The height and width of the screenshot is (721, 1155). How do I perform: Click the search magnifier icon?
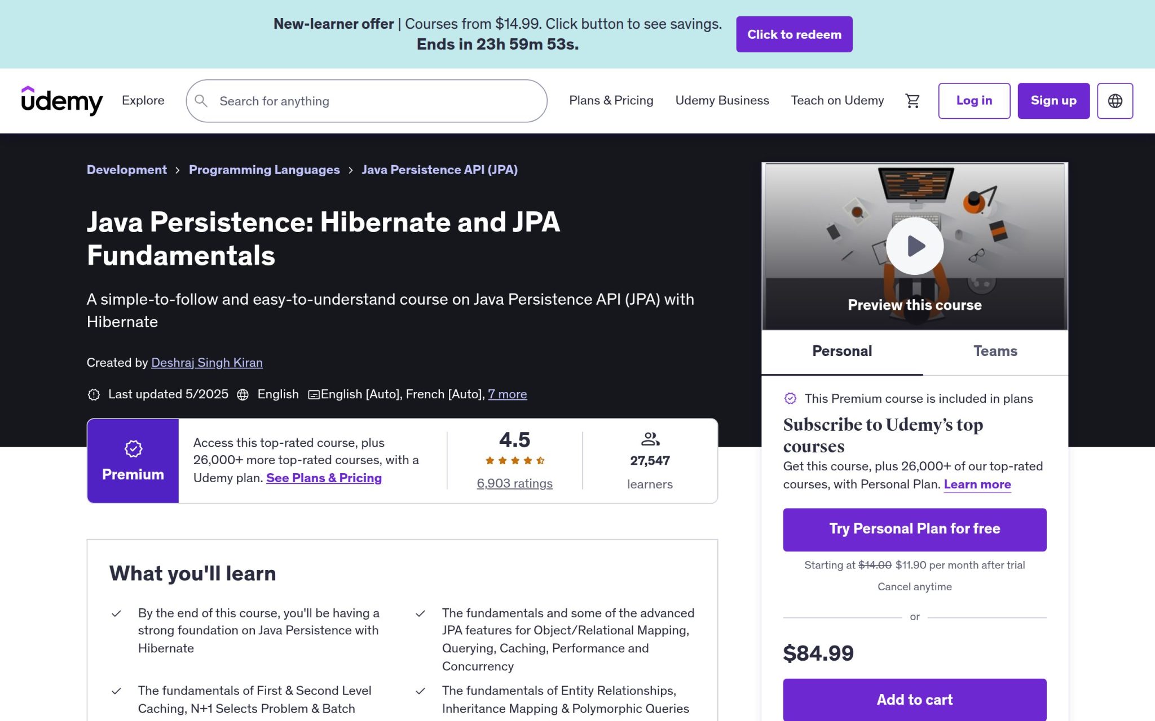coord(201,101)
